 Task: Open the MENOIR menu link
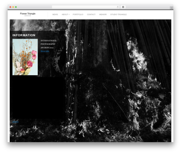[x=103, y=14]
